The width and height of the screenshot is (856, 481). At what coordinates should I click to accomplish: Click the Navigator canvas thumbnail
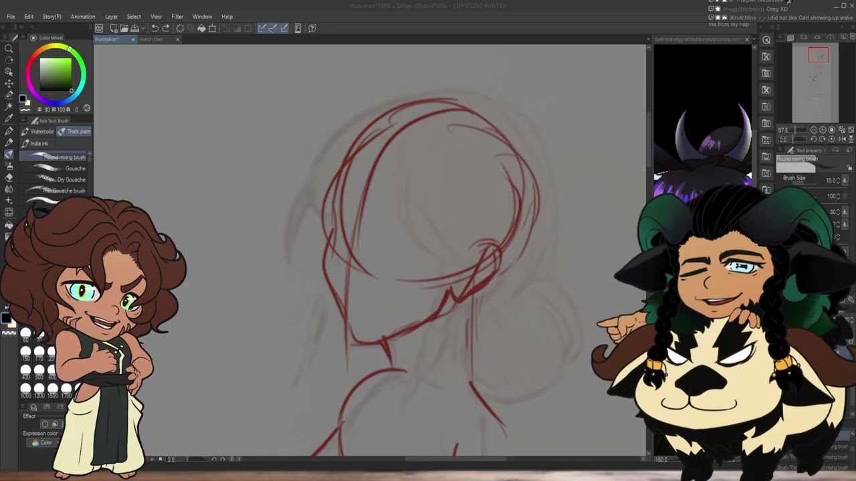[x=815, y=84]
